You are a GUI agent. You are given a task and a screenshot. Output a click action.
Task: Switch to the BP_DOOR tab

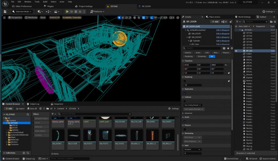(x=146, y=6)
